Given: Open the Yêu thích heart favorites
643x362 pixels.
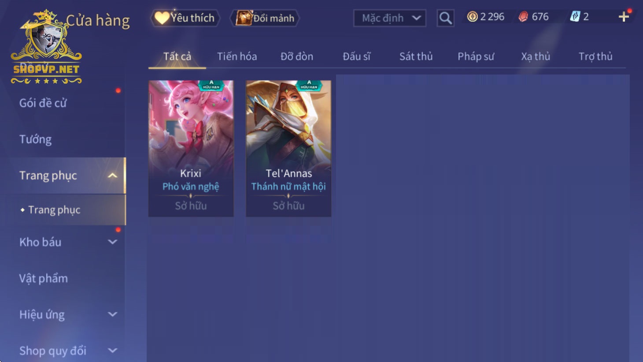Looking at the screenshot, I should 185,18.
